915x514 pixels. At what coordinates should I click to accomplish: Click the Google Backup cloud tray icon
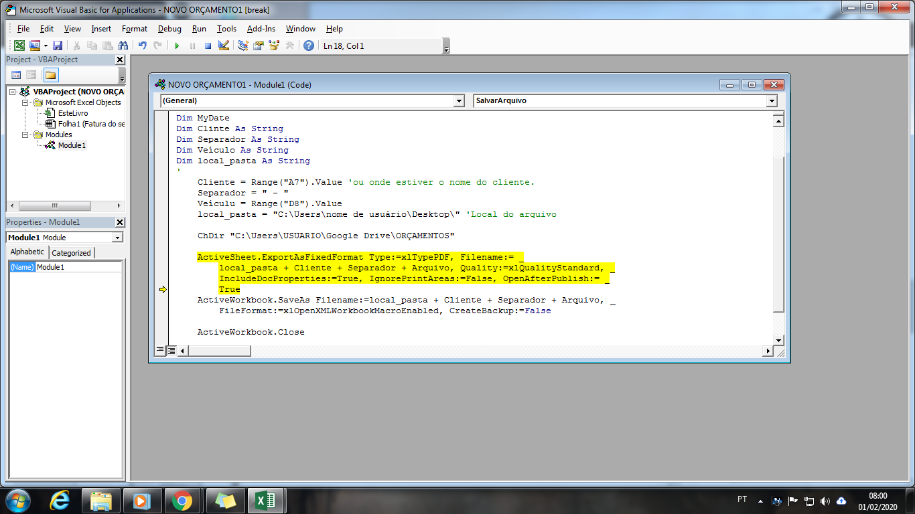[x=841, y=501]
